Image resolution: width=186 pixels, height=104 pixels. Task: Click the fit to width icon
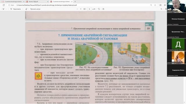(85, 9)
